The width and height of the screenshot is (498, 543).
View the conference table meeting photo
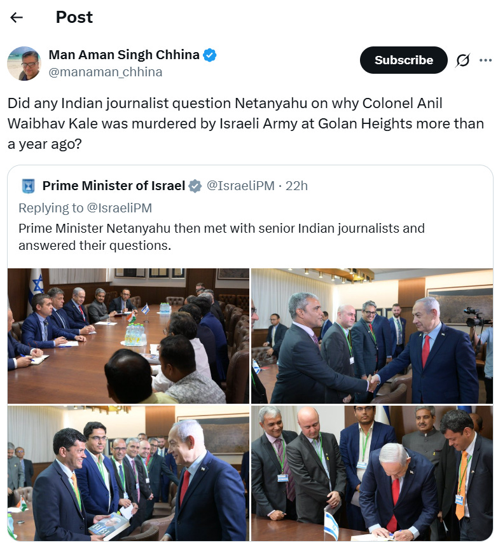tap(128, 336)
